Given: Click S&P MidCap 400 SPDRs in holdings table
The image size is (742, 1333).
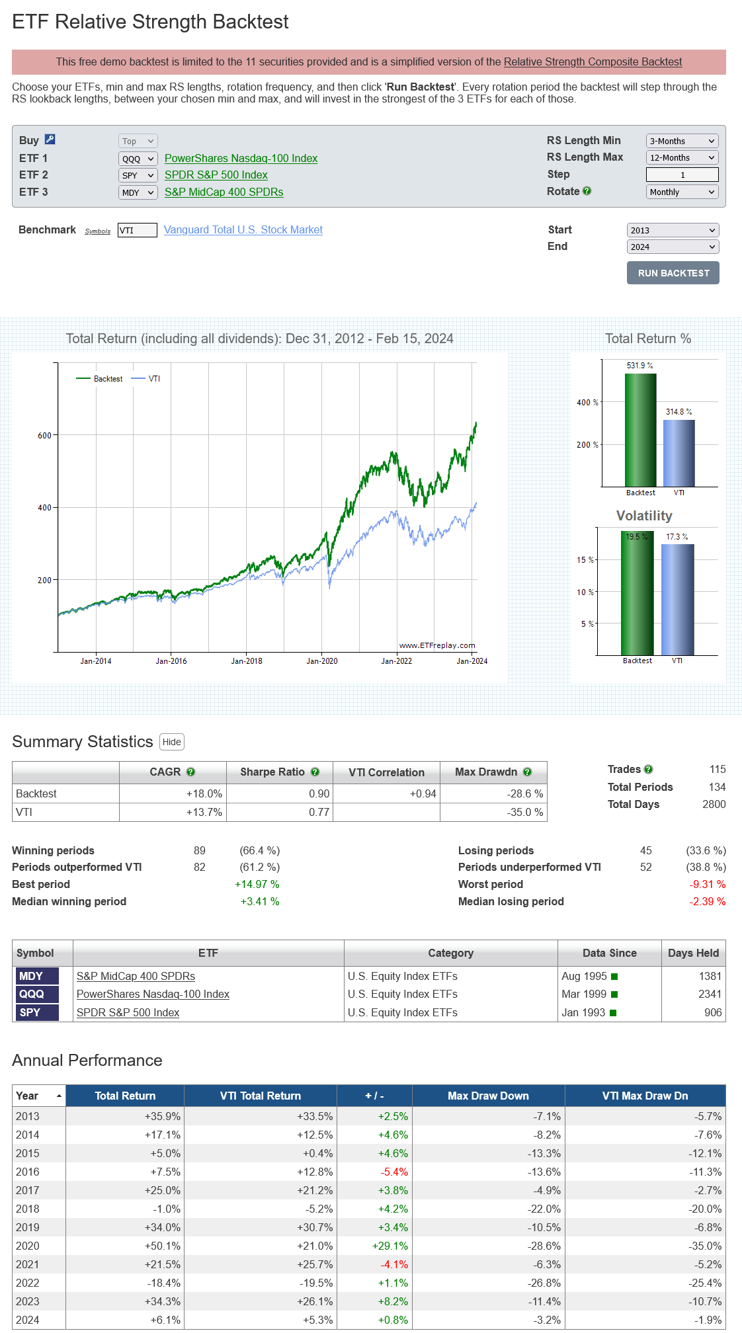Looking at the screenshot, I should 136,977.
